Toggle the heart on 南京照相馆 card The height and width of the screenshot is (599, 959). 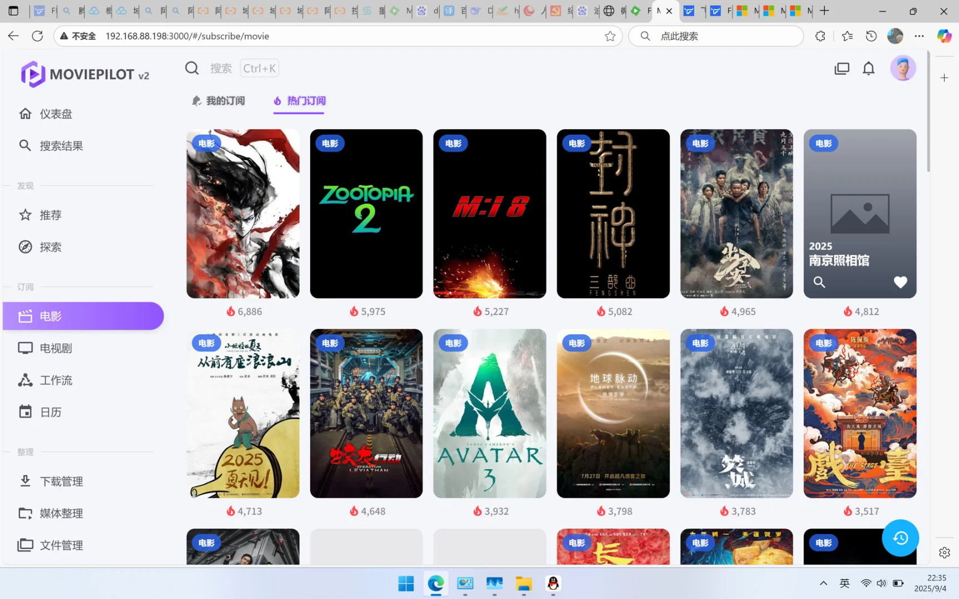pyautogui.click(x=900, y=282)
